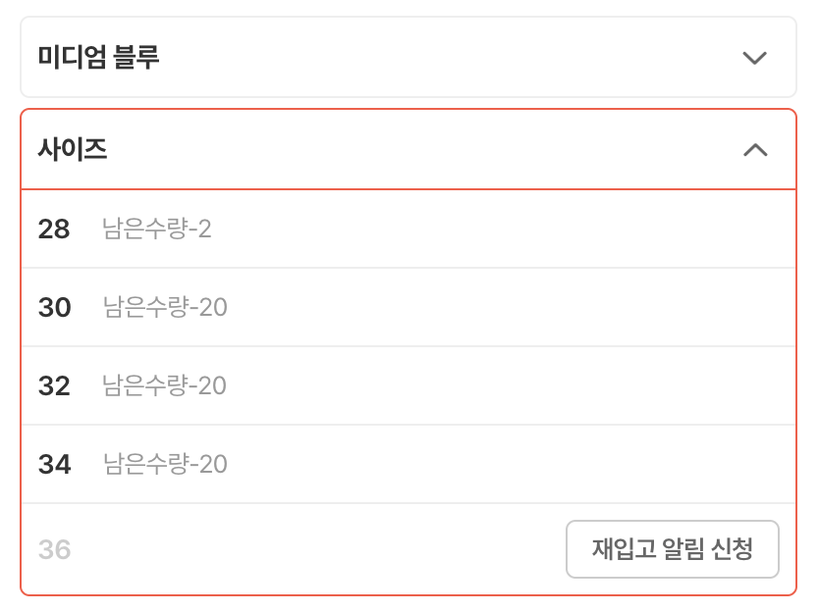Click the bold number 28

click(54, 229)
